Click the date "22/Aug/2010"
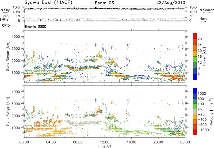 (x=171, y=3)
